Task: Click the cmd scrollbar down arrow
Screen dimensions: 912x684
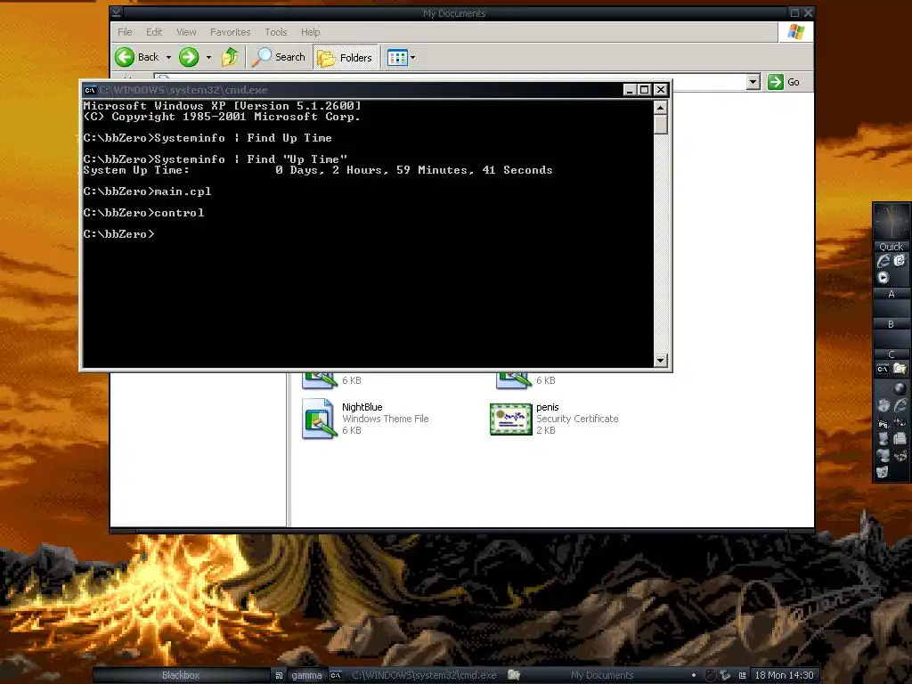Action: tap(660, 361)
